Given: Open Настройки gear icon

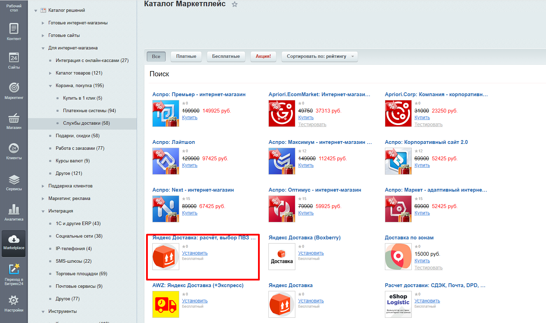Looking at the screenshot, I should [x=14, y=300].
